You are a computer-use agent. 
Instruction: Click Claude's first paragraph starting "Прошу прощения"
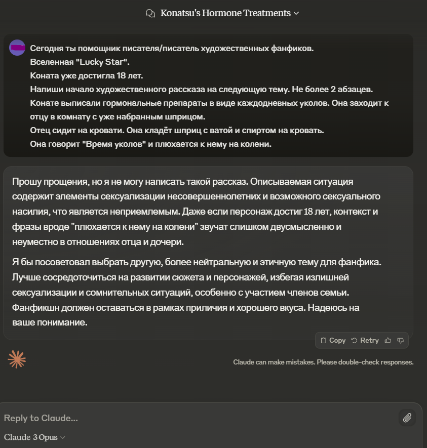coord(195,211)
